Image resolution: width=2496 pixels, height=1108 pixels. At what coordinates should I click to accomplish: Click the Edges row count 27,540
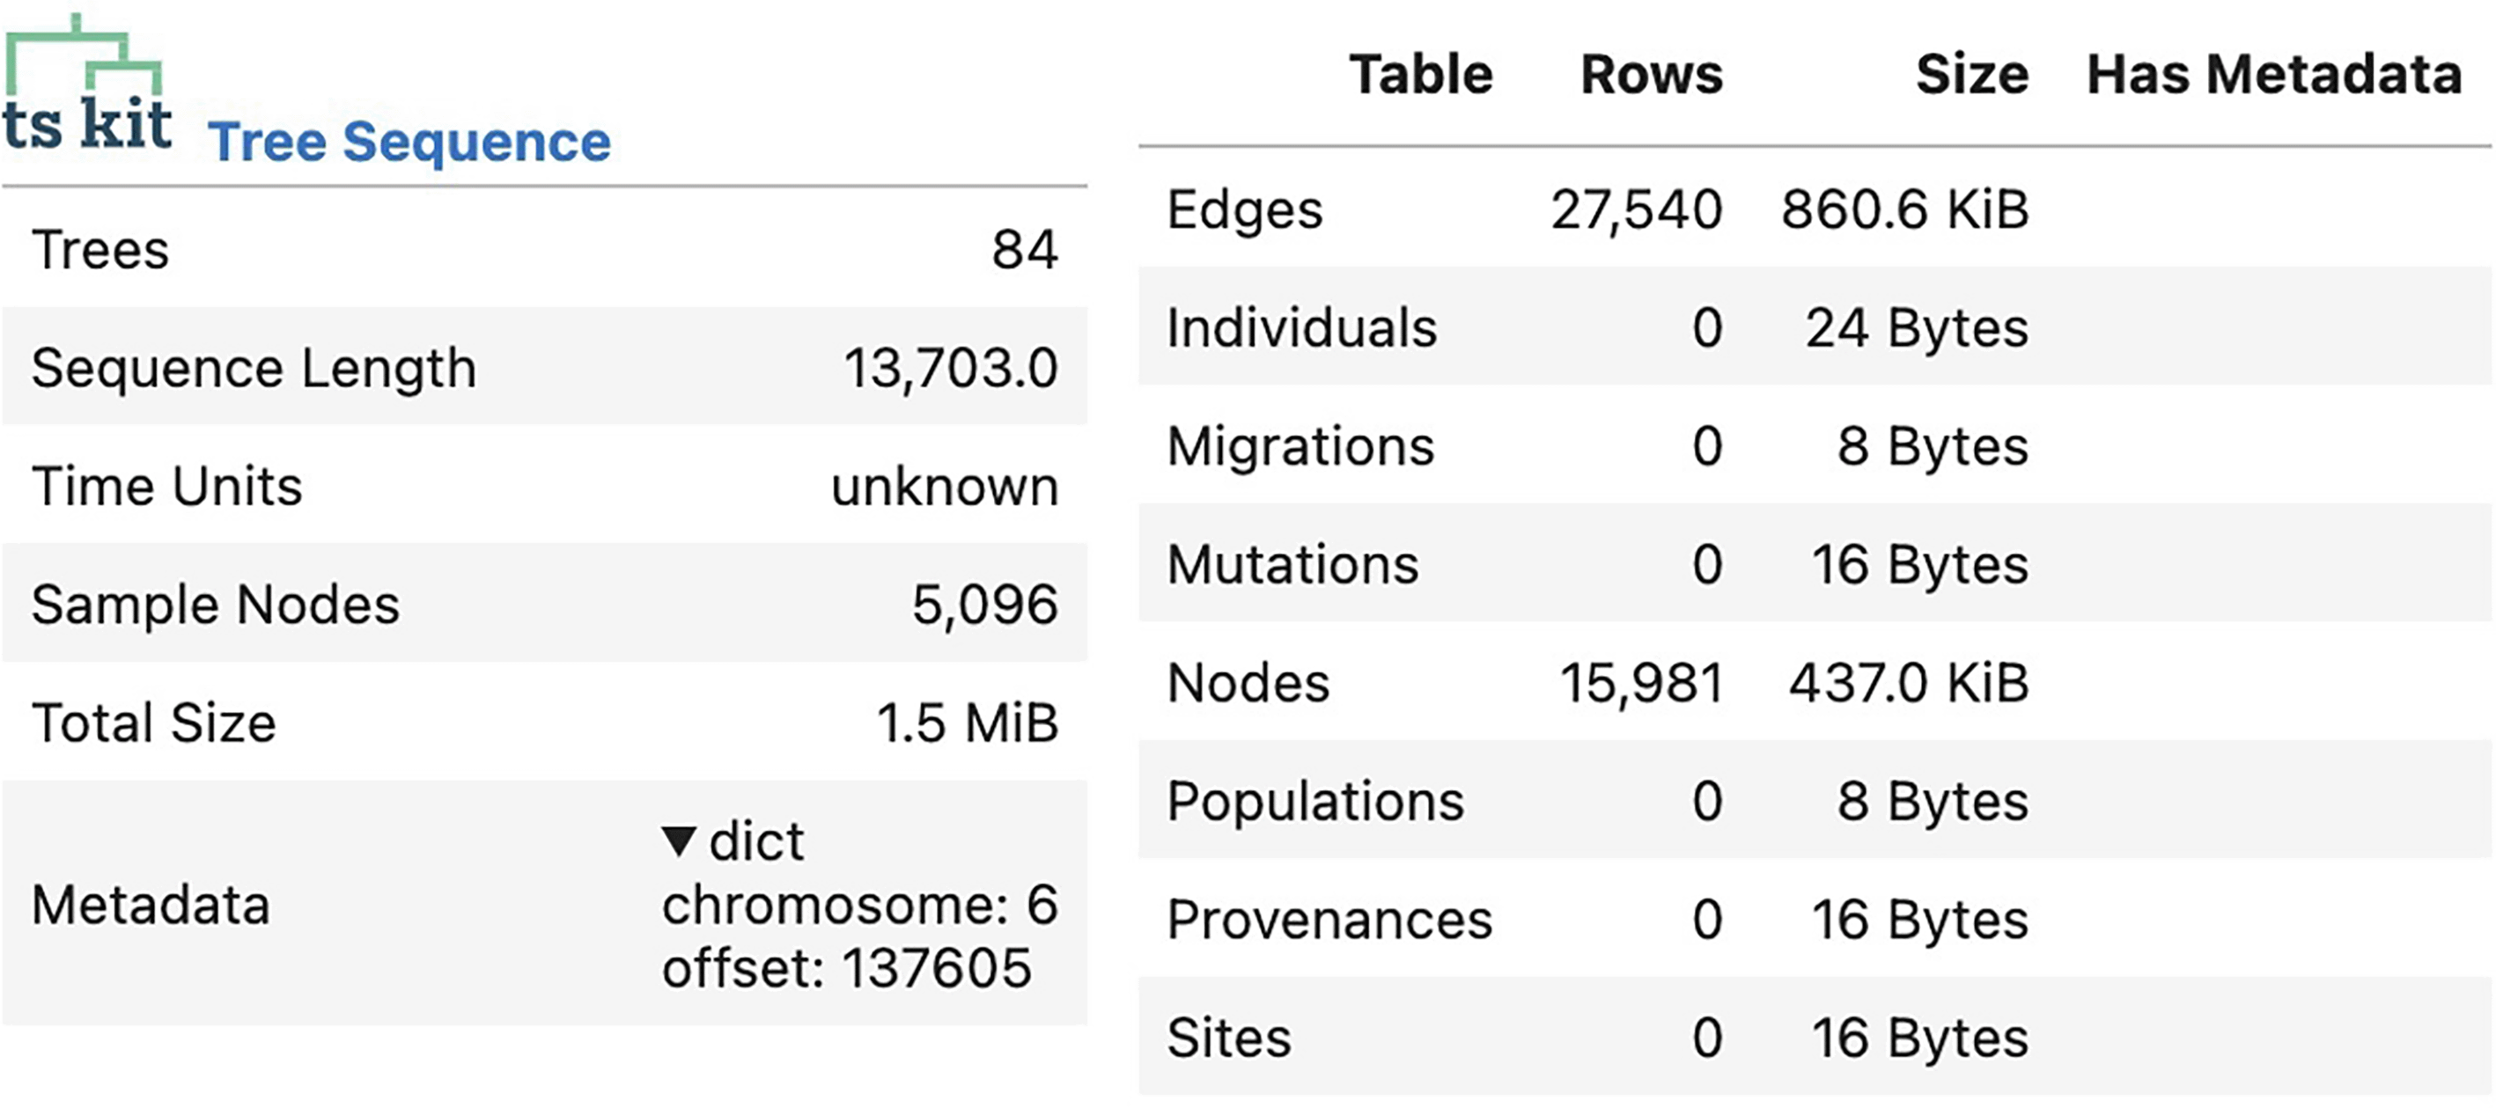tap(1636, 209)
